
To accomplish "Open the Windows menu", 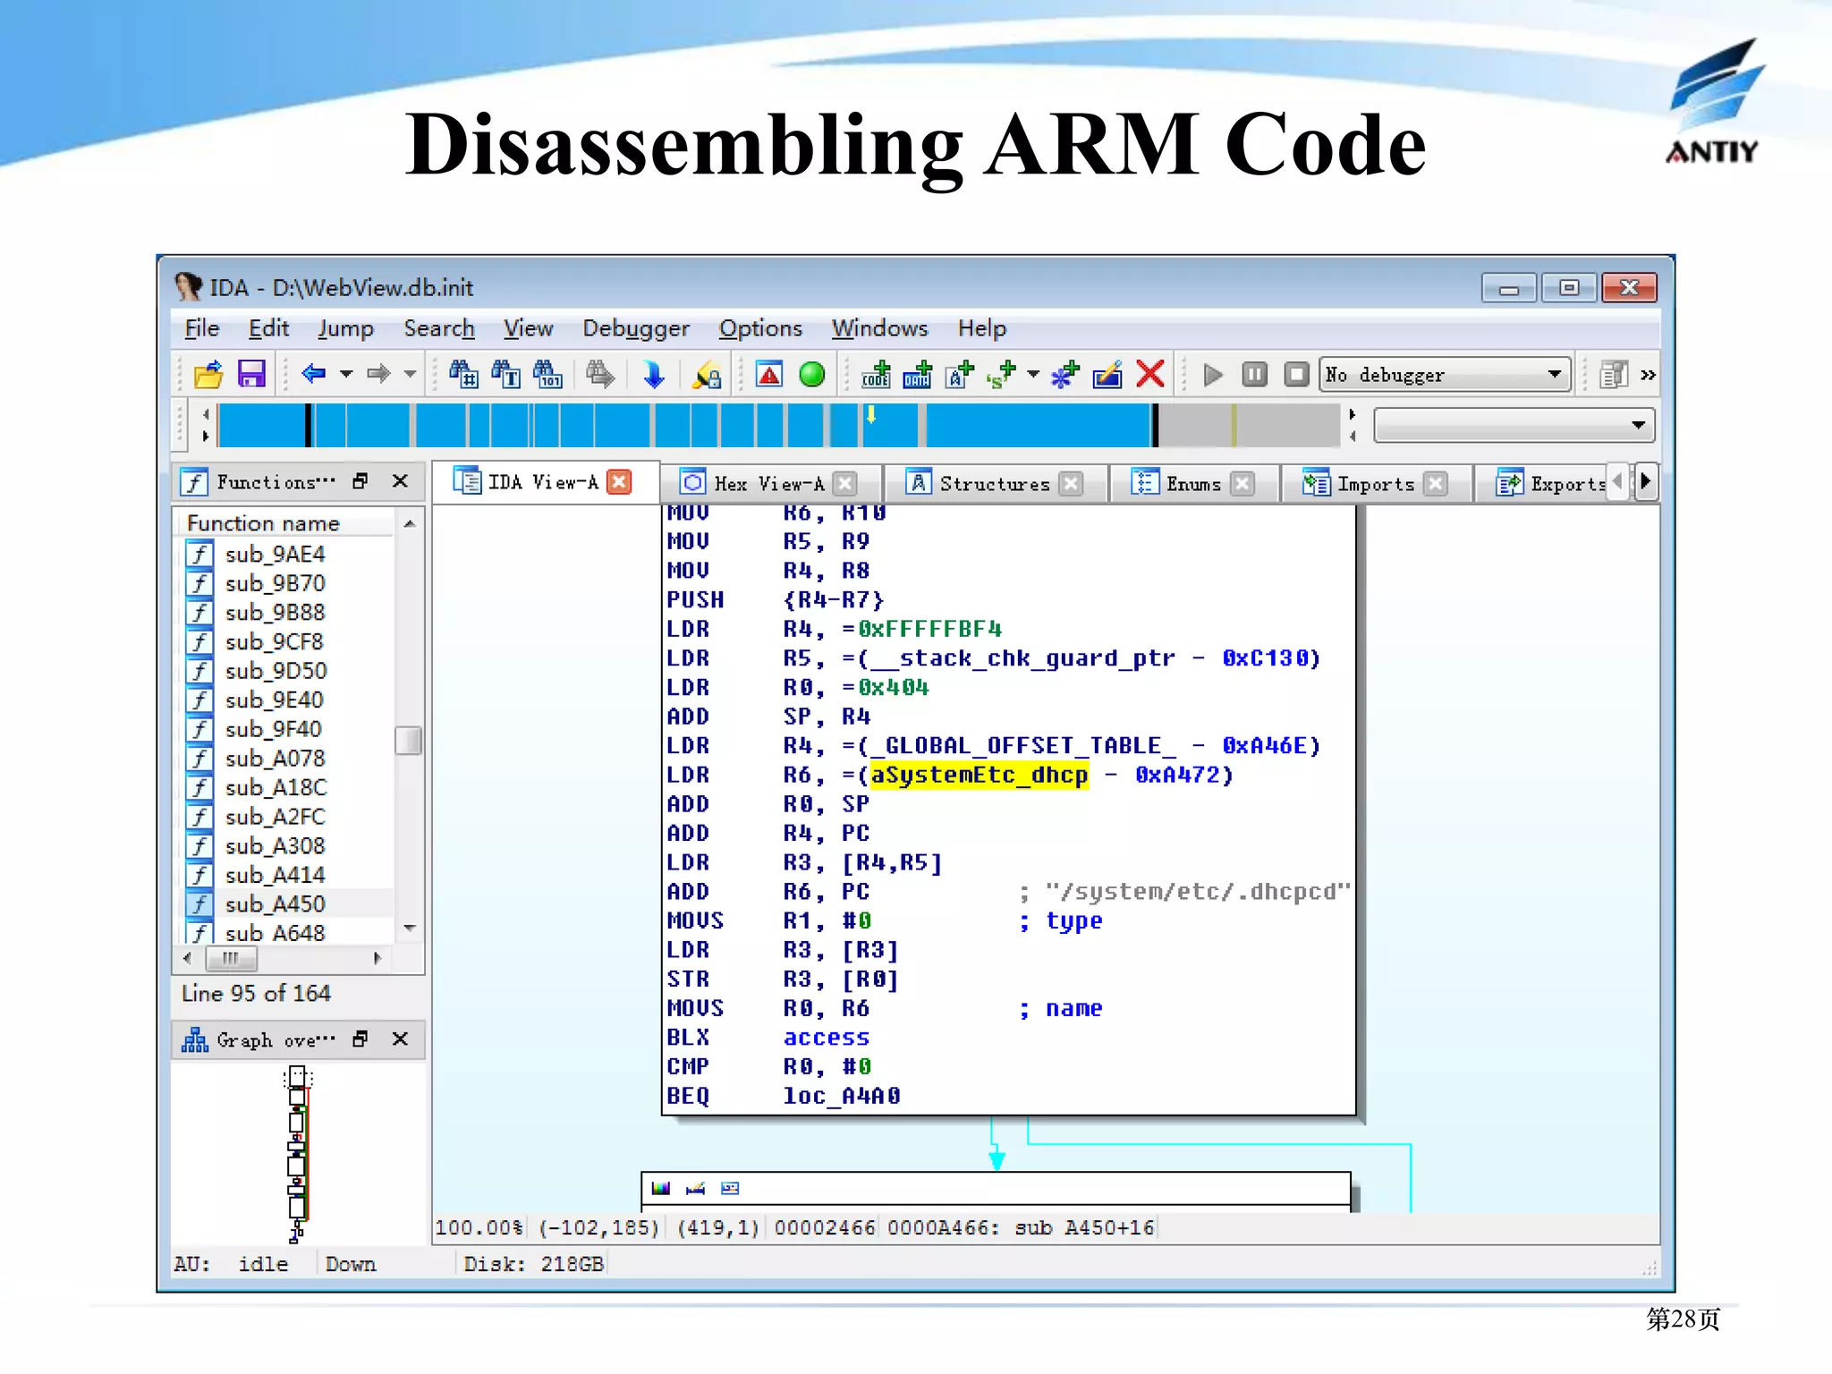I will pyautogui.click(x=879, y=328).
